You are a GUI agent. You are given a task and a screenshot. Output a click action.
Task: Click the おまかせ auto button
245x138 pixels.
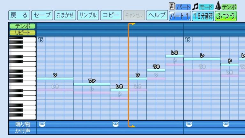(x=65, y=15)
